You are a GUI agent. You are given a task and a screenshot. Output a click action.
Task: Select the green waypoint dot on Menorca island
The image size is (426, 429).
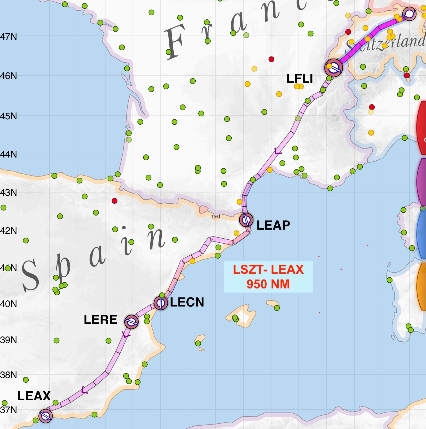pyautogui.click(x=277, y=308)
